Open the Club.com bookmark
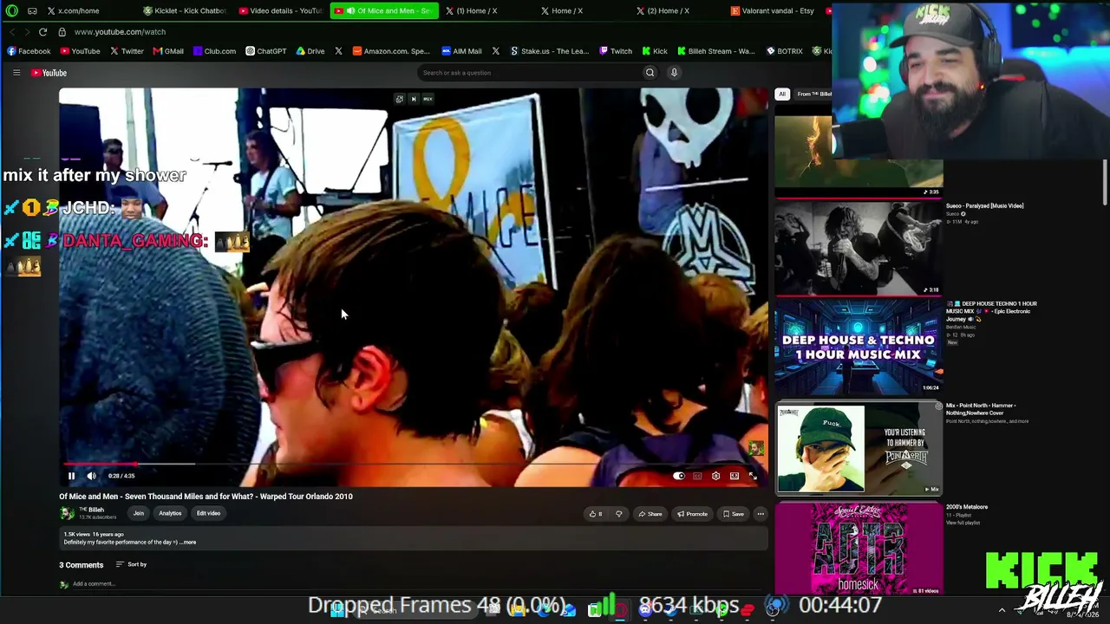This screenshot has width=1110, height=624. 214,51
